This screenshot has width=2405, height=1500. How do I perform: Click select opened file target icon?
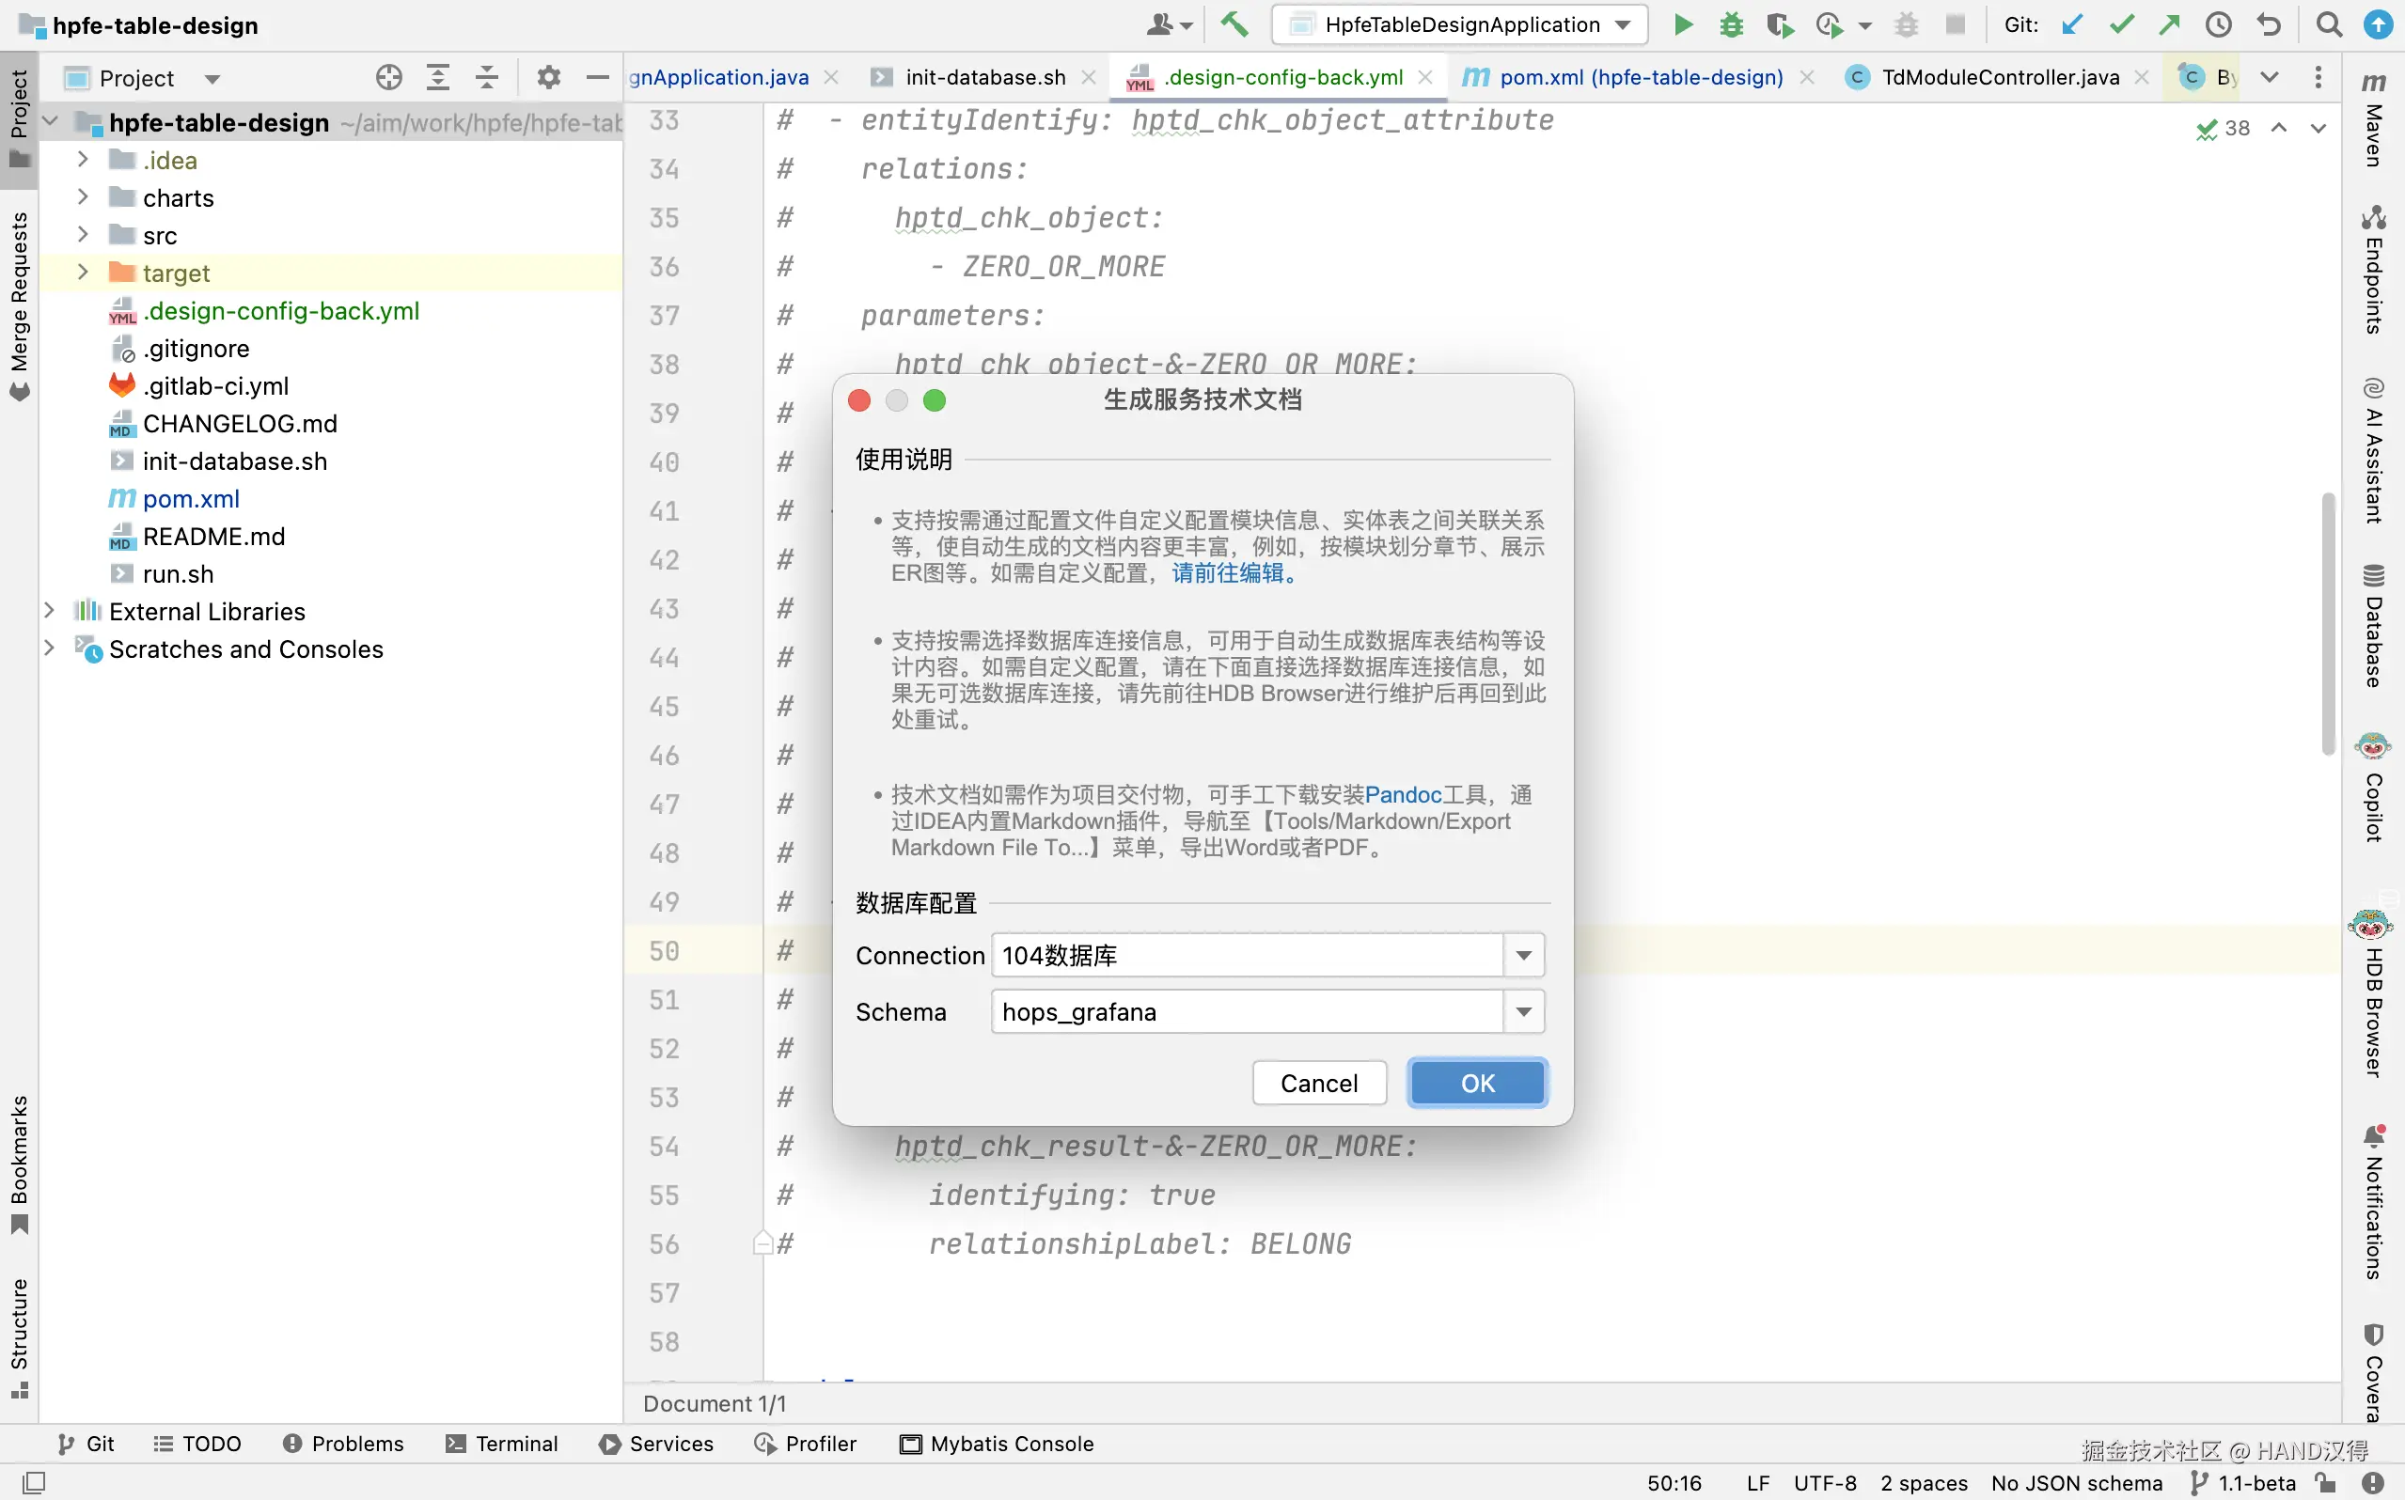pos(389,77)
